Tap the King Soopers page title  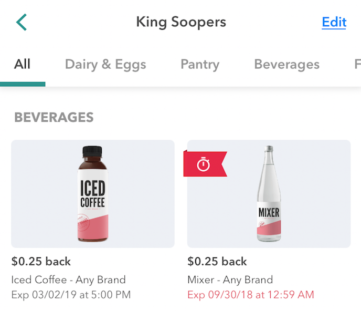click(181, 23)
